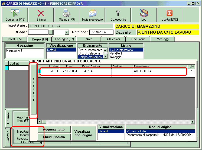Click the horizontal scrollbar thumb in import grid
Screen dimensions: 202x150
click(44, 122)
